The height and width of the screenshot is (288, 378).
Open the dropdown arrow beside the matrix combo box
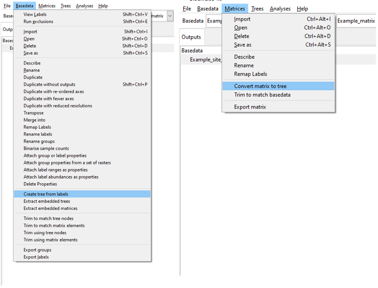(170, 16)
